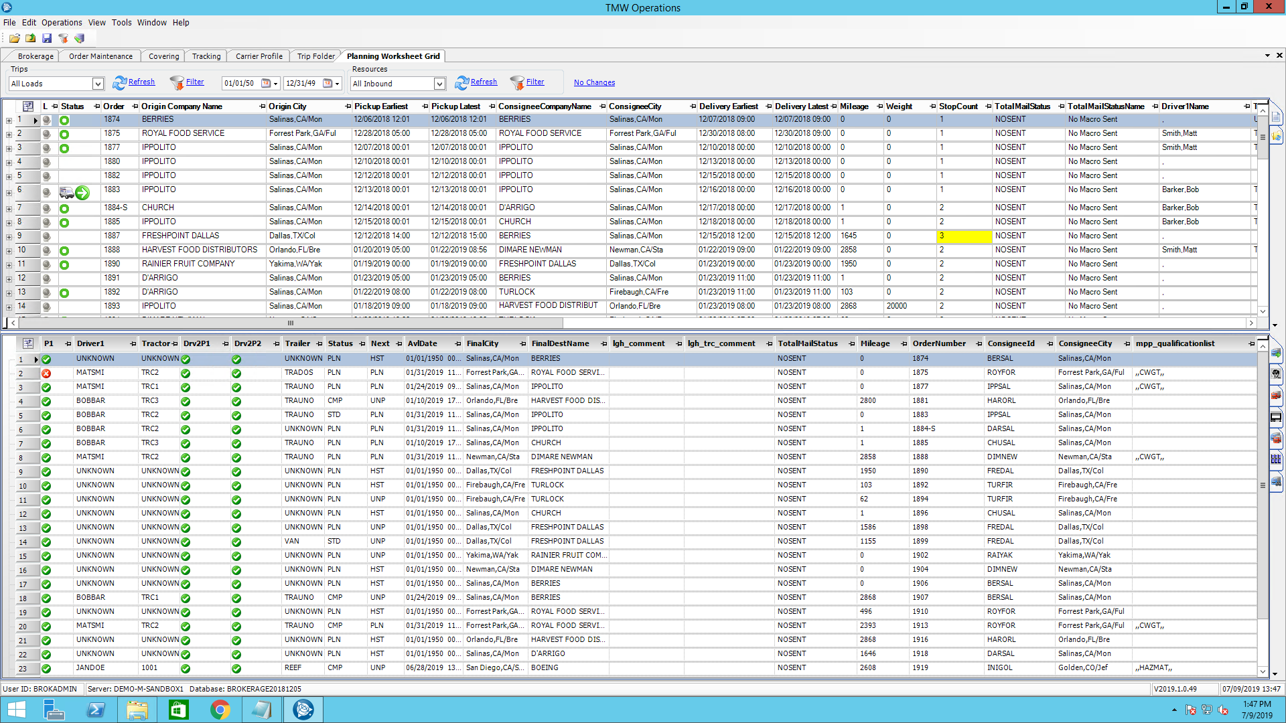Switch to the Carrier Profile tab
This screenshot has width=1286, height=723.
click(x=259, y=56)
